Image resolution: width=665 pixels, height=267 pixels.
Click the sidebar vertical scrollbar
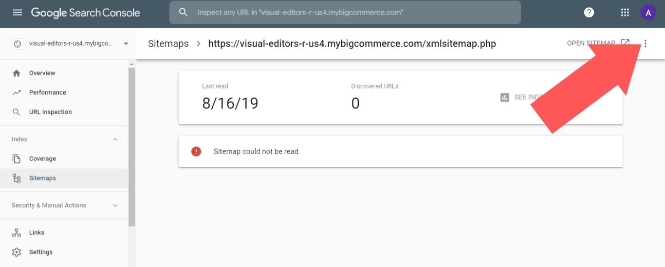pos(131,146)
